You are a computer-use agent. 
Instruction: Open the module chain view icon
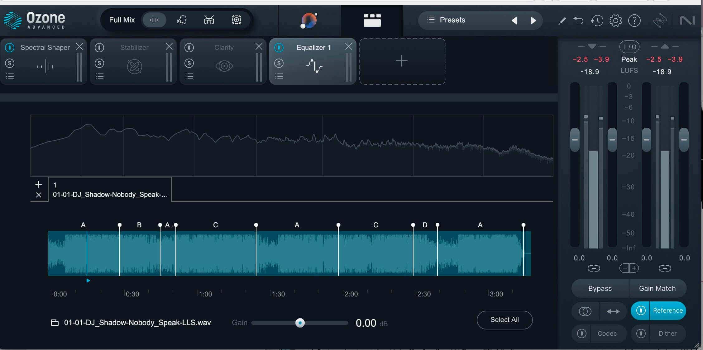(x=372, y=20)
